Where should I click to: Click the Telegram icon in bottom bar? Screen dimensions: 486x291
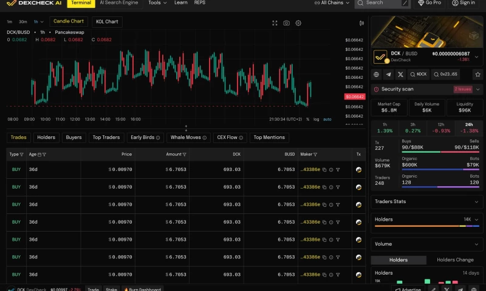[460, 289]
